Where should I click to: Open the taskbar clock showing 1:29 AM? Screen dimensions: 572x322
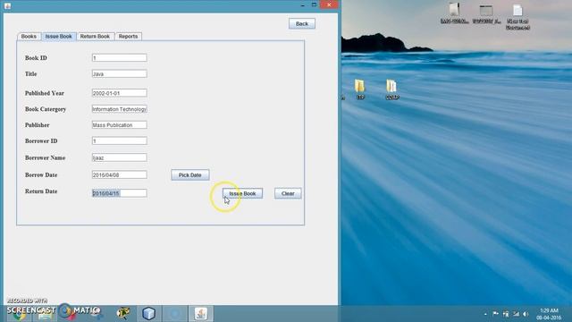(549, 314)
